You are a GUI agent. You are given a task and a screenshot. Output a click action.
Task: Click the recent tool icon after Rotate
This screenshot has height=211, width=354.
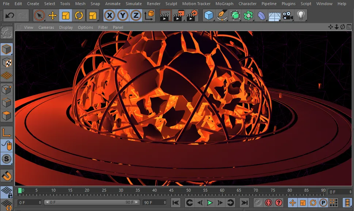coord(92,16)
